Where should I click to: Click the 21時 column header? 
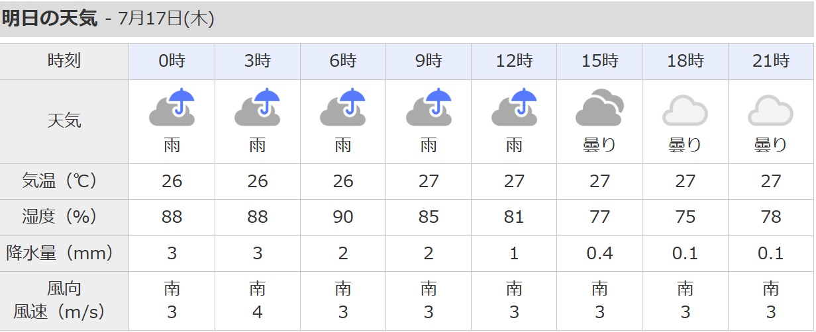(x=771, y=62)
